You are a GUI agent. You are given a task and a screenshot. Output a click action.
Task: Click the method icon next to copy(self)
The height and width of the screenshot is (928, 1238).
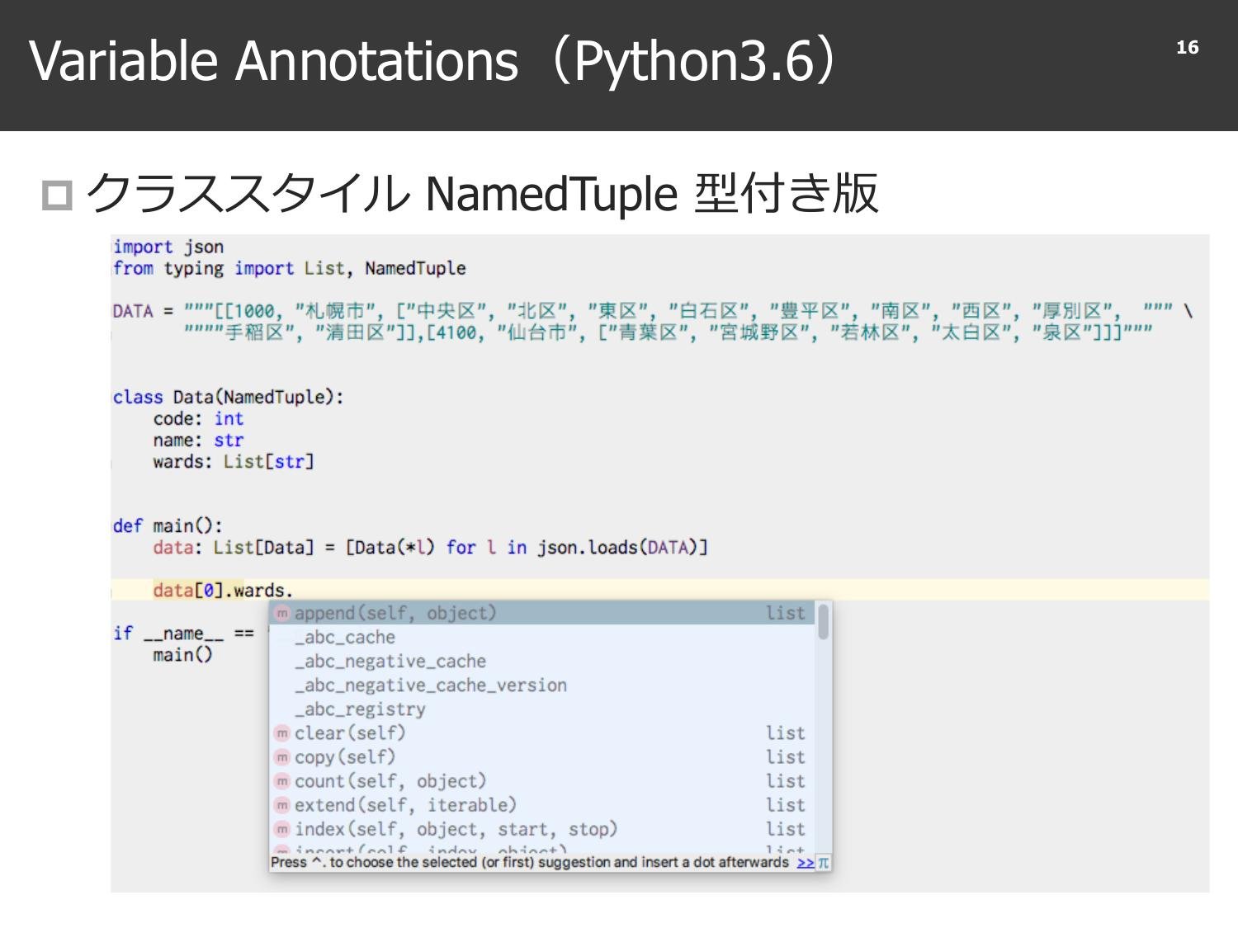tap(283, 756)
